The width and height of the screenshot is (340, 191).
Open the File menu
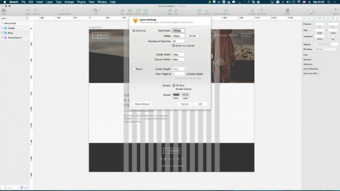23,2
